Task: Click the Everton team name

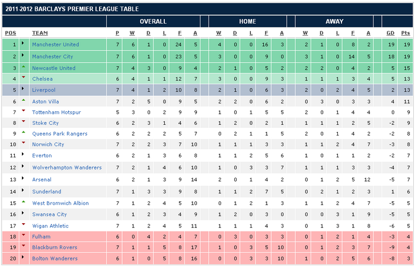Action: click(x=41, y=156)
